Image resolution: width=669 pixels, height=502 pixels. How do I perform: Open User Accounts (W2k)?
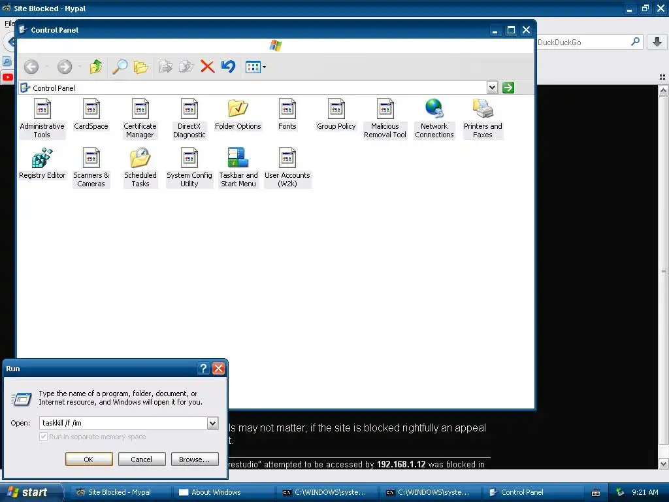pyautogui.click(x=287, y=167)
